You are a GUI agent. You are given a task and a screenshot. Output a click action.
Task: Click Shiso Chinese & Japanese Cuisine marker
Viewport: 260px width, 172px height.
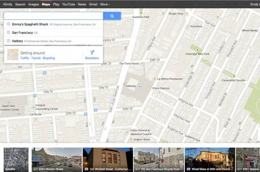point(127,133)
